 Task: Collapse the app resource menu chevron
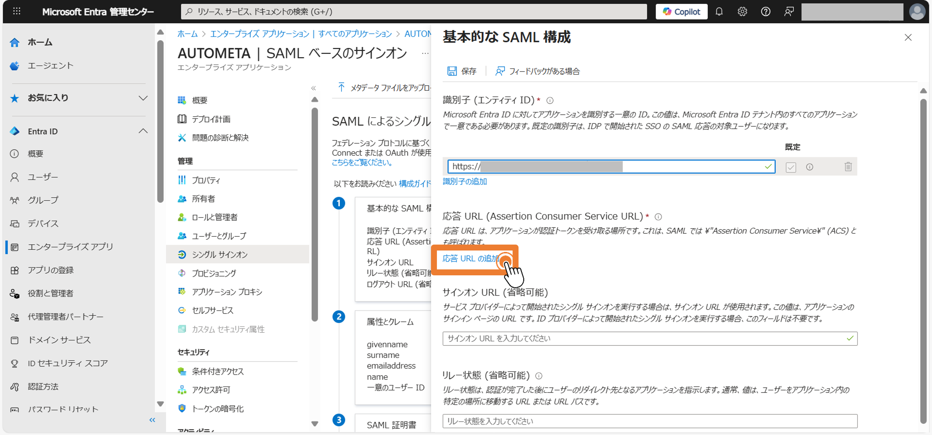coord(313,88)
